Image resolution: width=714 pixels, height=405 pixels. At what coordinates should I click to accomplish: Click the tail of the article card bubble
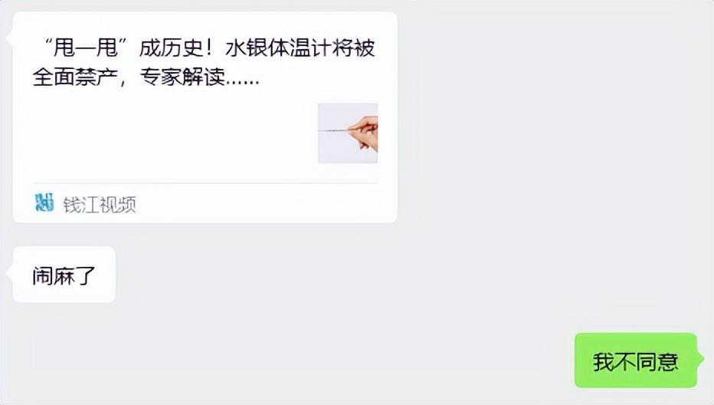[x=9, y=38]
